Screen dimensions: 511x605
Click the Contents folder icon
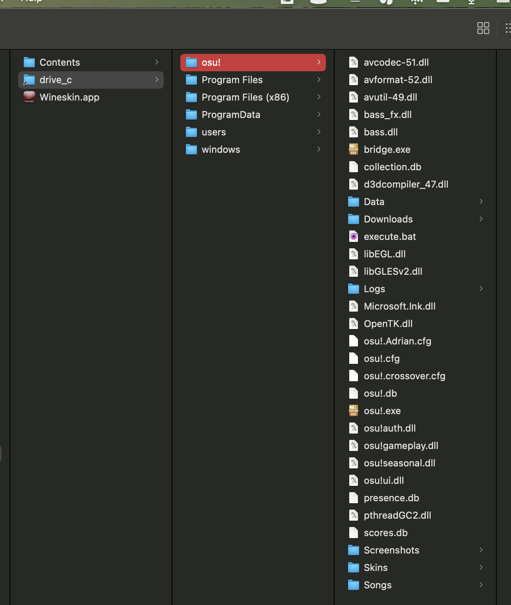(29, 62)
